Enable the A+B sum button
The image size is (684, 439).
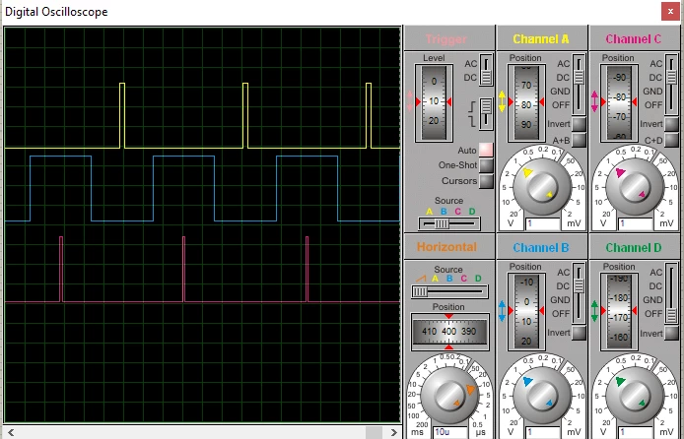point(579,140)
